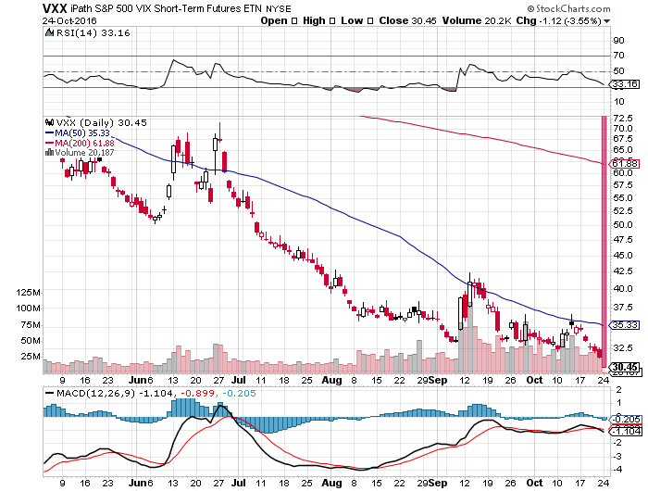The height and width of the screenshot is (491, 648).
Task: Click the blue MA(50) legend line marker
Action: pyautogui.click(x=50, y=132)
